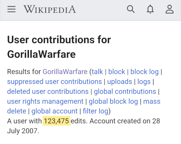Click the Wikipedia wordmark logo
181x144 pixels.
point(50,9)
